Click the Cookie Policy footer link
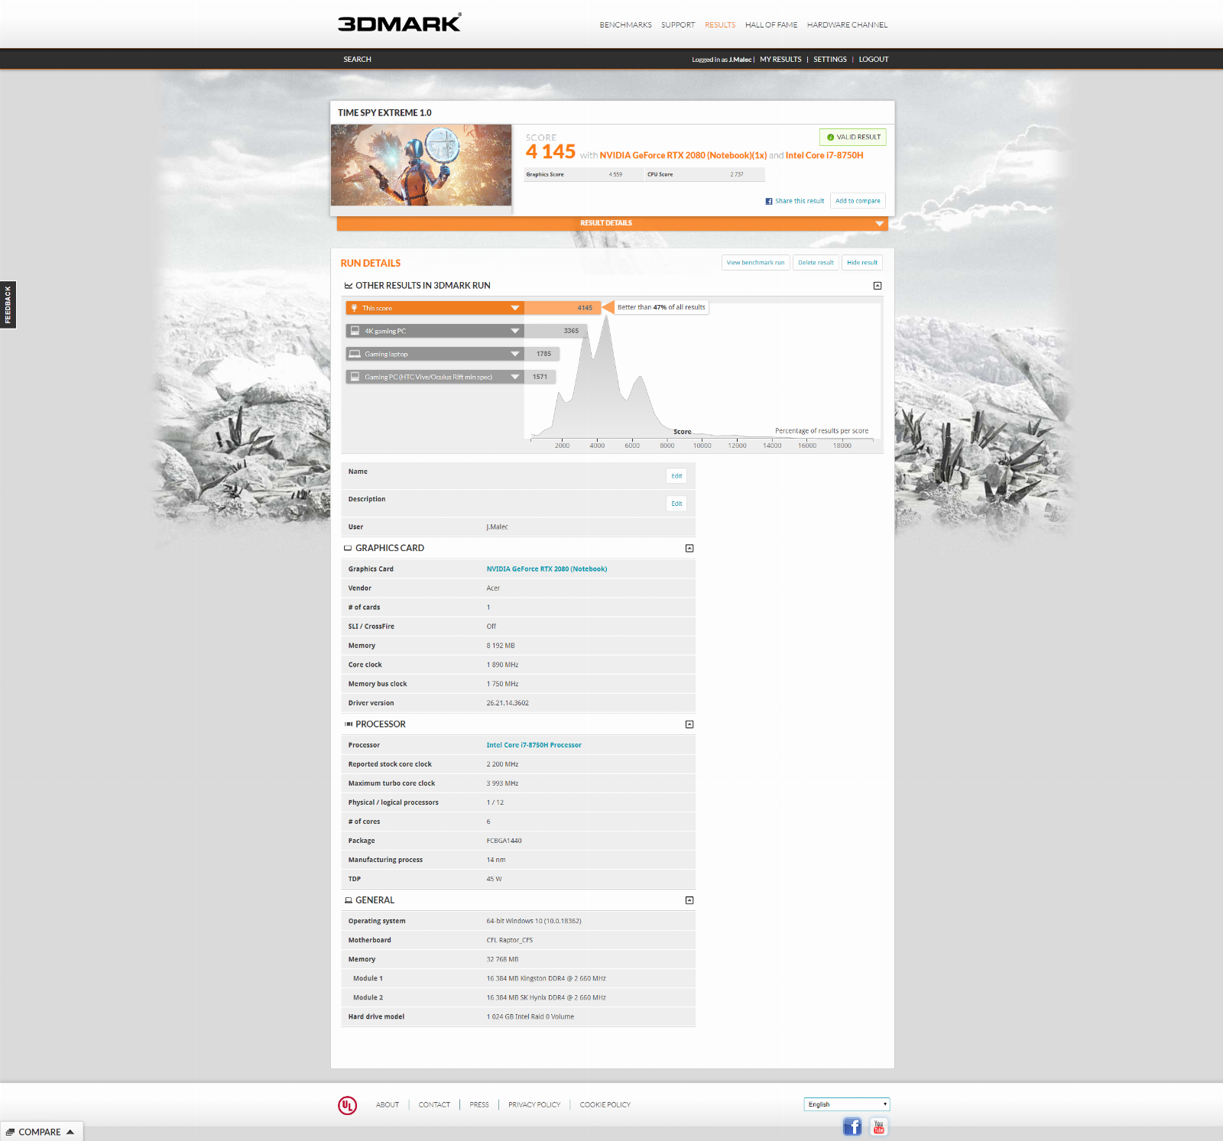 point(605,1105)
